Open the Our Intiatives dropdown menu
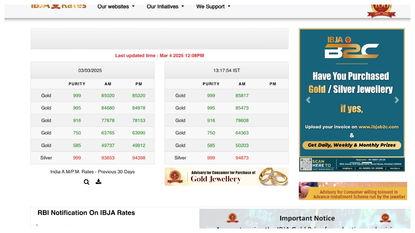 click(165, 6)
